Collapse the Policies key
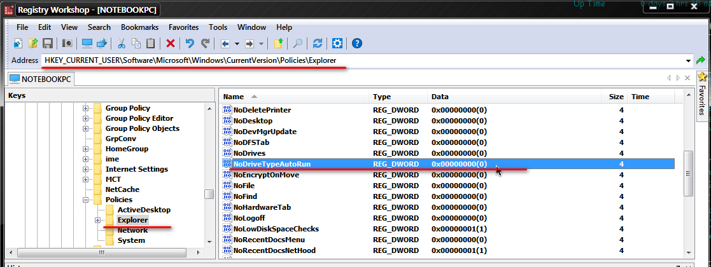This screenshot has width=711, height=267. coord(85,200)
